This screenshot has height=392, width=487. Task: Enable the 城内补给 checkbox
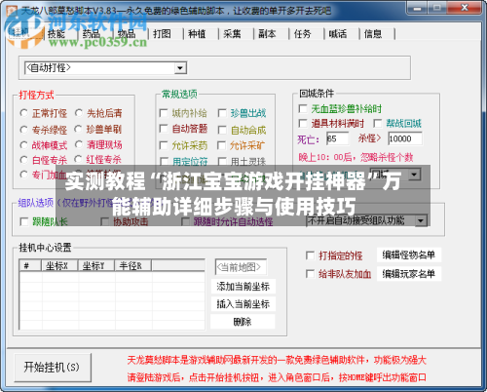pos(164,113)
